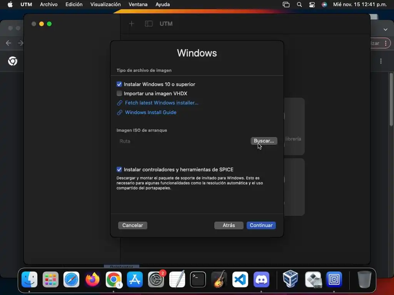Open Trash in the dock

(x=364, y=279)
